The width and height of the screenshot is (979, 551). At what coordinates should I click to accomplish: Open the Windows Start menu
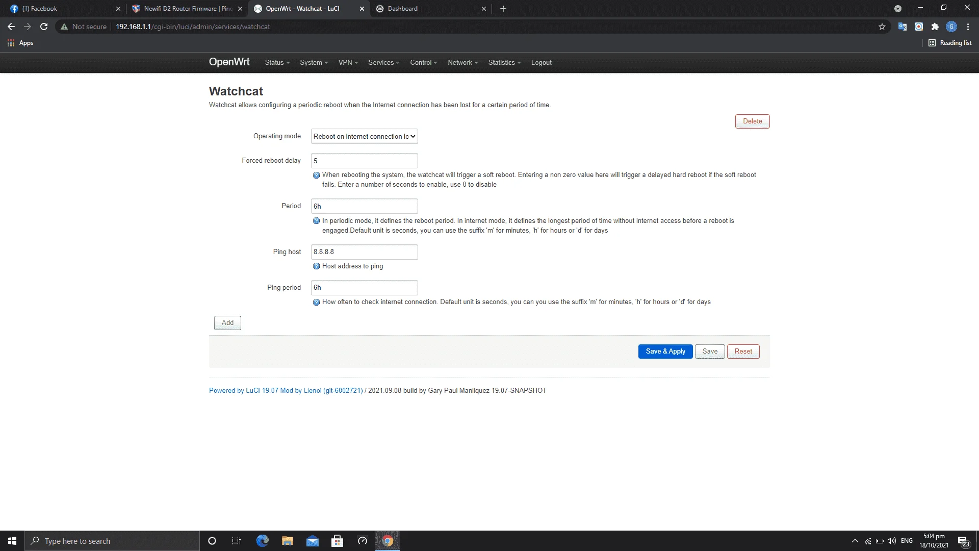point(12,541)
